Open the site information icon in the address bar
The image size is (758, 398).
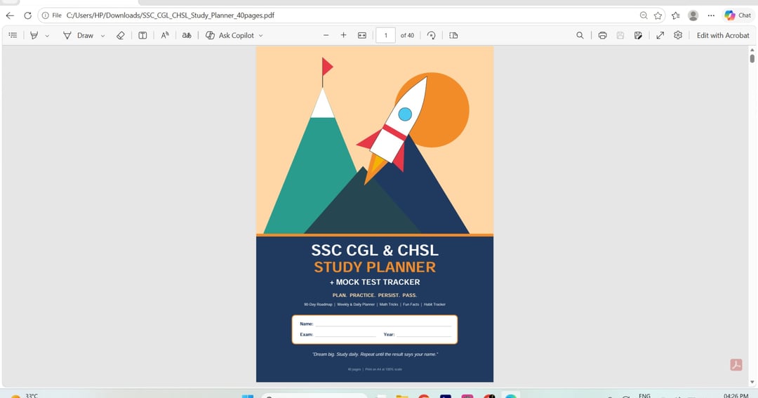click(46, 15)
